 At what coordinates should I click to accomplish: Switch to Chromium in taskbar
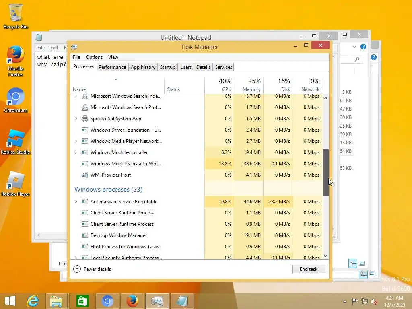tap(107, 301)
